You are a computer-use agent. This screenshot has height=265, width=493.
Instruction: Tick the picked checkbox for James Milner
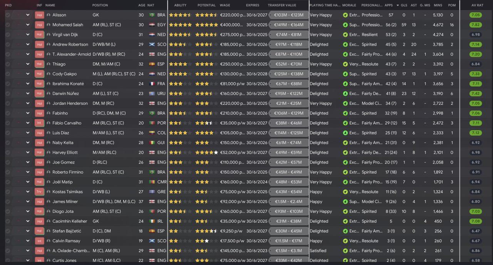tap(8, 202)
